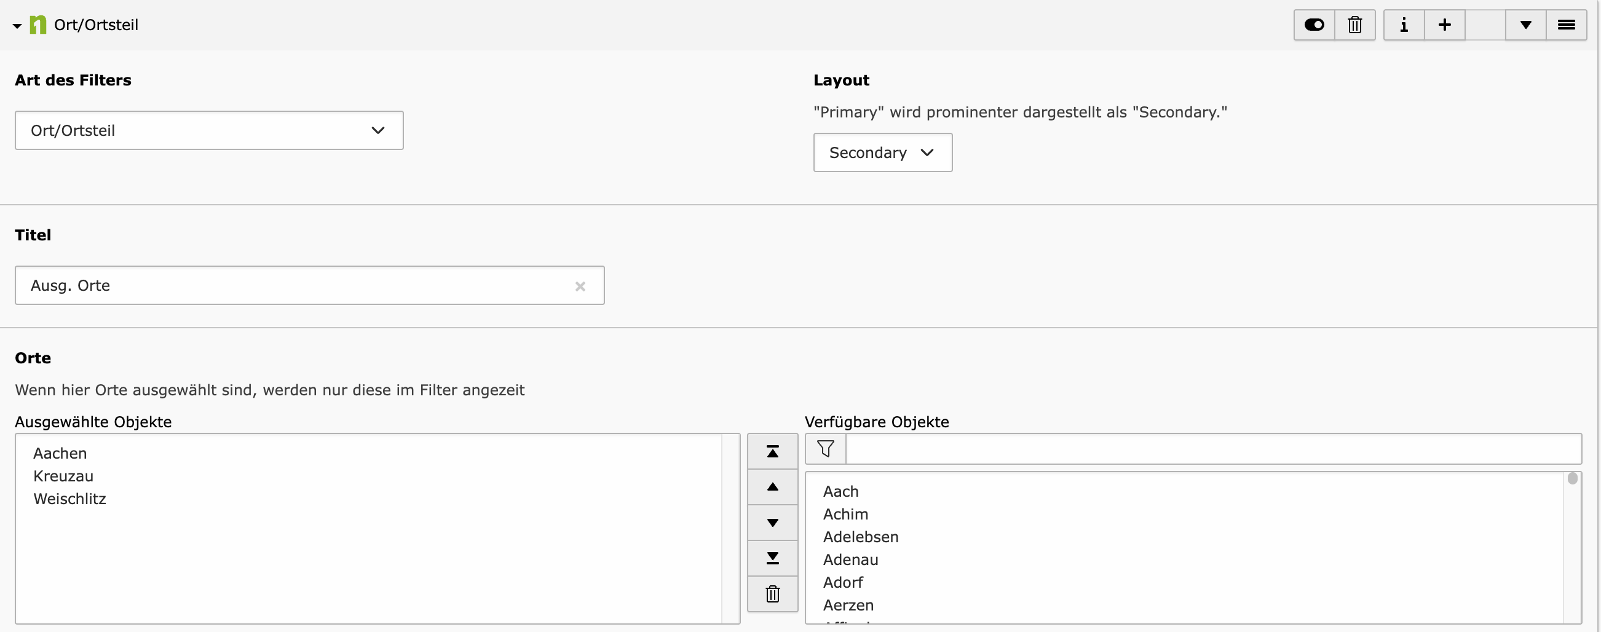Add a new record after Ort/Ortsteil
Image resolution: width=1601 pixels, height=632 pixels.
(x=1445, y=25)
